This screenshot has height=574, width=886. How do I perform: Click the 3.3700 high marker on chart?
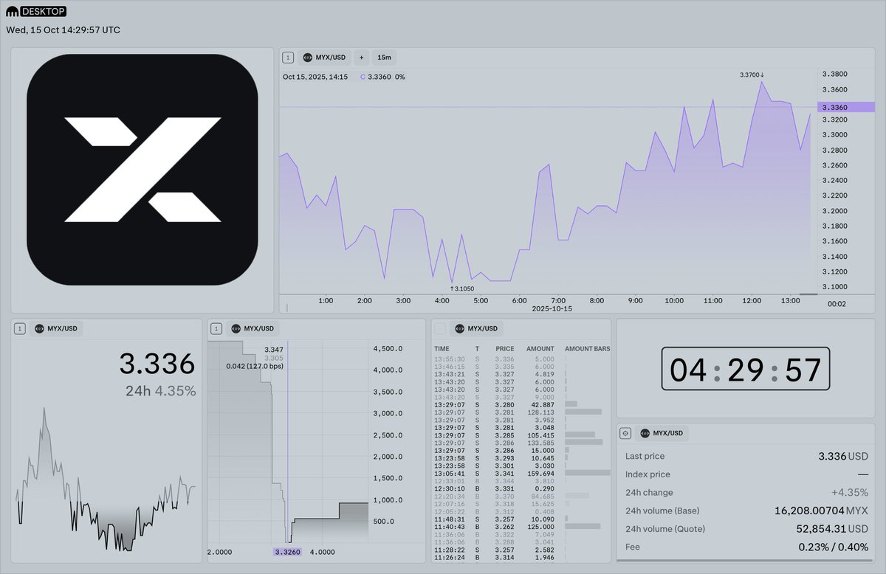[752, 75]
